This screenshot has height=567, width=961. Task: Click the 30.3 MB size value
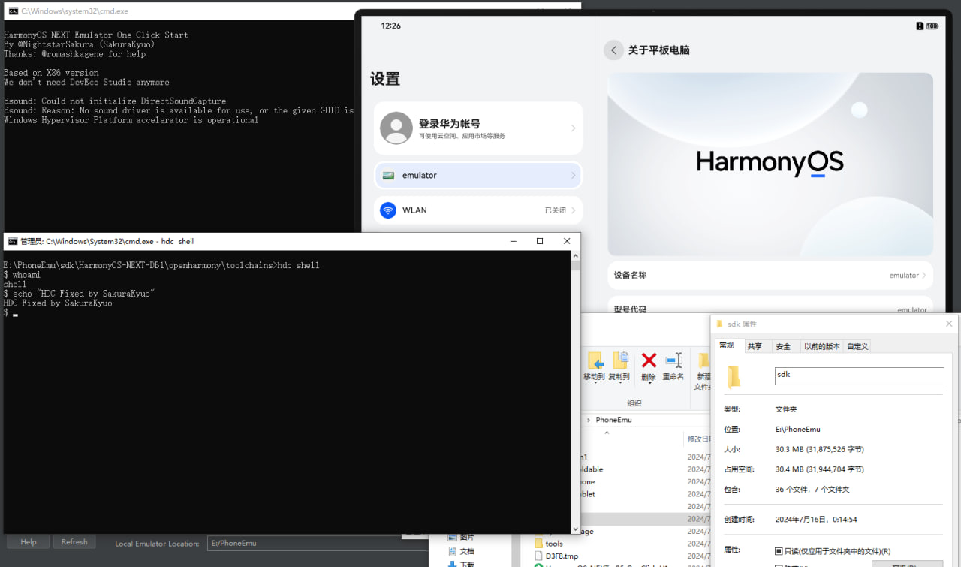819,449
